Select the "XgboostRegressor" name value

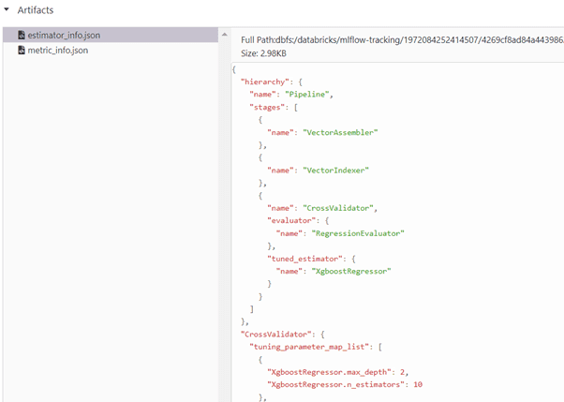(x=351, y=271)
